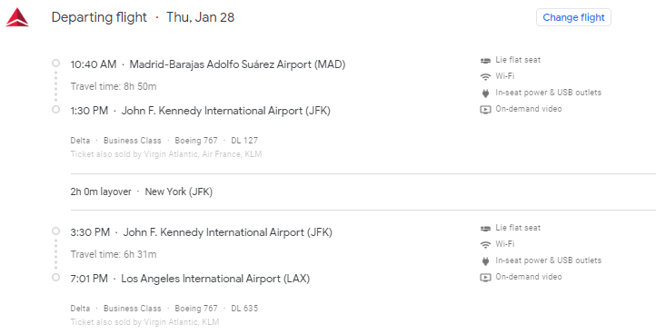
Task: Click power outlet icon for flight DL 127
Action: tap(485, 93)
